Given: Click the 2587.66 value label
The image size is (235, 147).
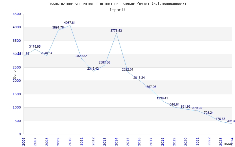Looking at the screenshot, I should click(x=104, y=62).
